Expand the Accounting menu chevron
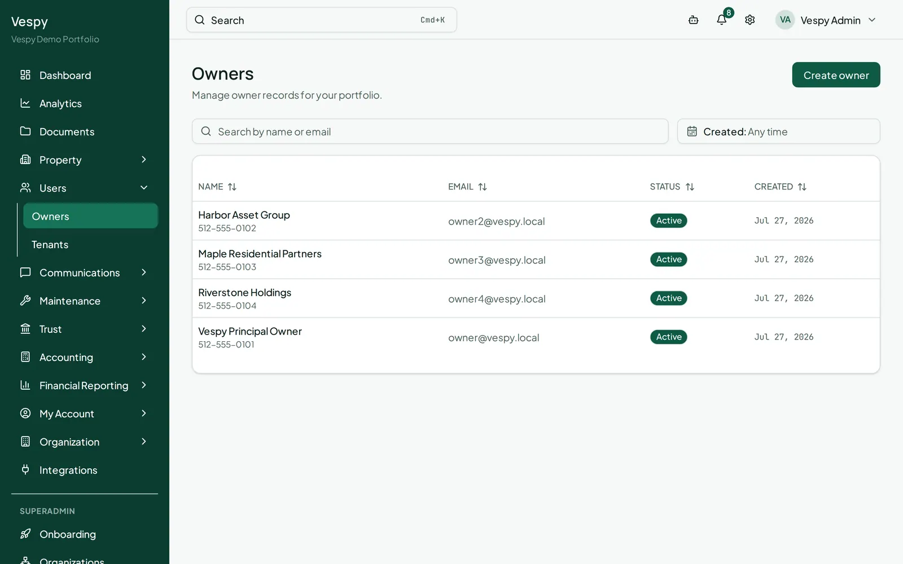The height and width of the screenshot is (564, 903). pyautogui.click(x=144, y=357)
